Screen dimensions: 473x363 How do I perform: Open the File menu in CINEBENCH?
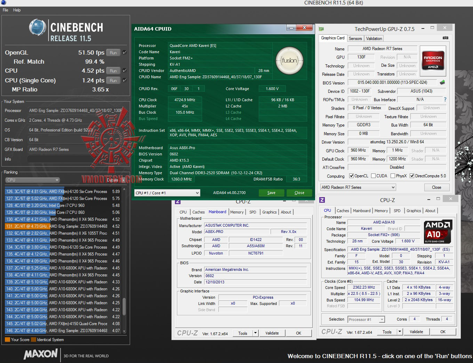click(6, 10)
